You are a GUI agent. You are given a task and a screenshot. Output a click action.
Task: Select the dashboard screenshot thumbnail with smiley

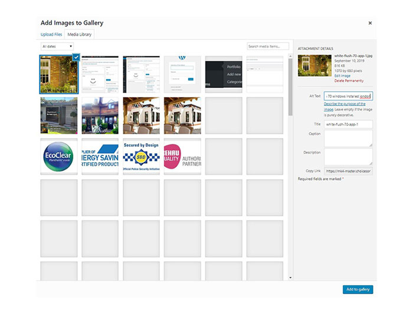tap(100, 74)
